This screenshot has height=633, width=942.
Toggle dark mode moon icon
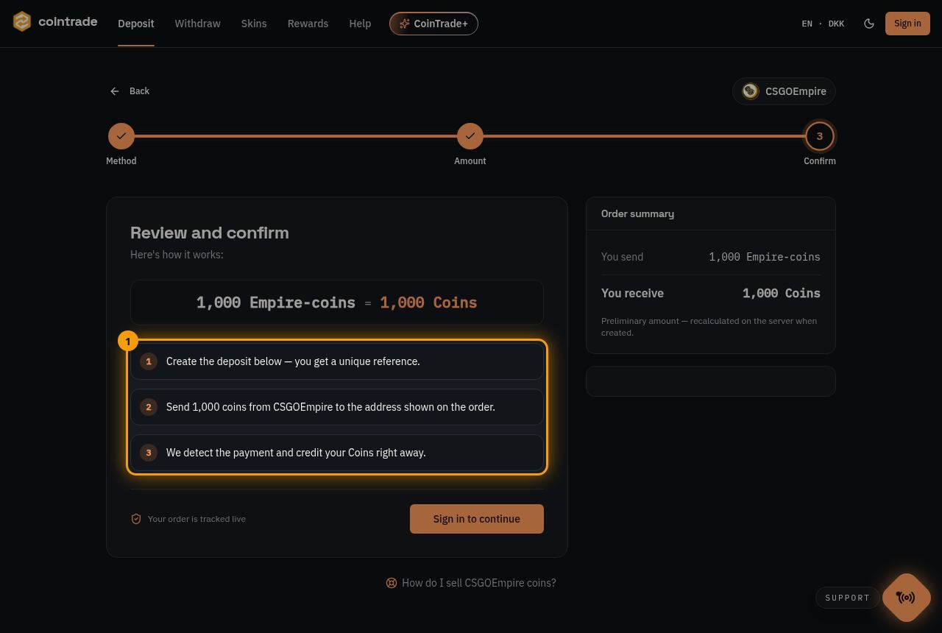coord(869,24)
